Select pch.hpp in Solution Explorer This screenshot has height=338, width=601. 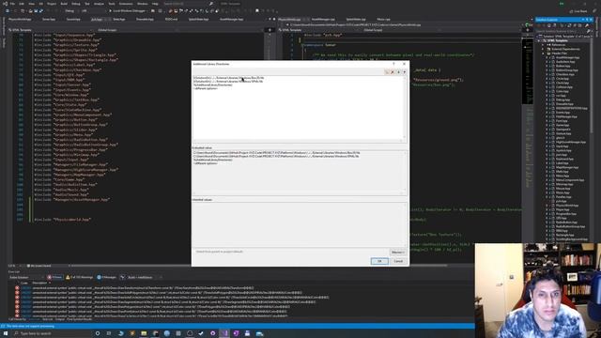(x=561, y=201)
